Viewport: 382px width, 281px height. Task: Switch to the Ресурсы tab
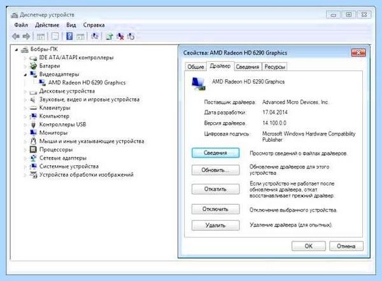pyautogui.click(x=275, y=67)
